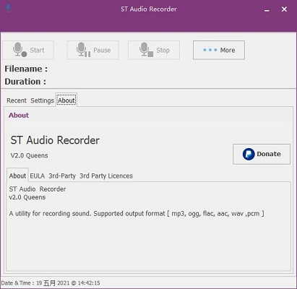
Task: Open the 3rd-Party sub-tab
Action: coord(62,176)
